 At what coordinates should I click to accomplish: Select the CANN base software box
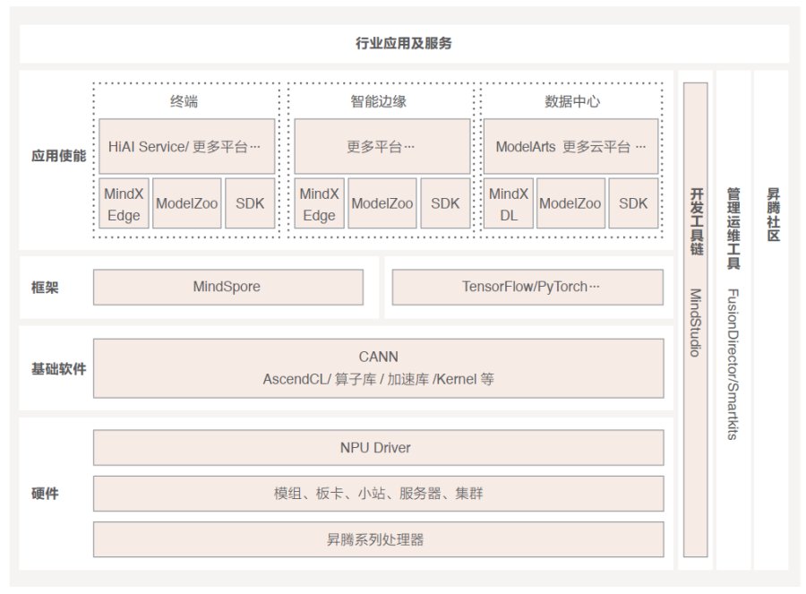pyautogui.click(x=378, y=368)
